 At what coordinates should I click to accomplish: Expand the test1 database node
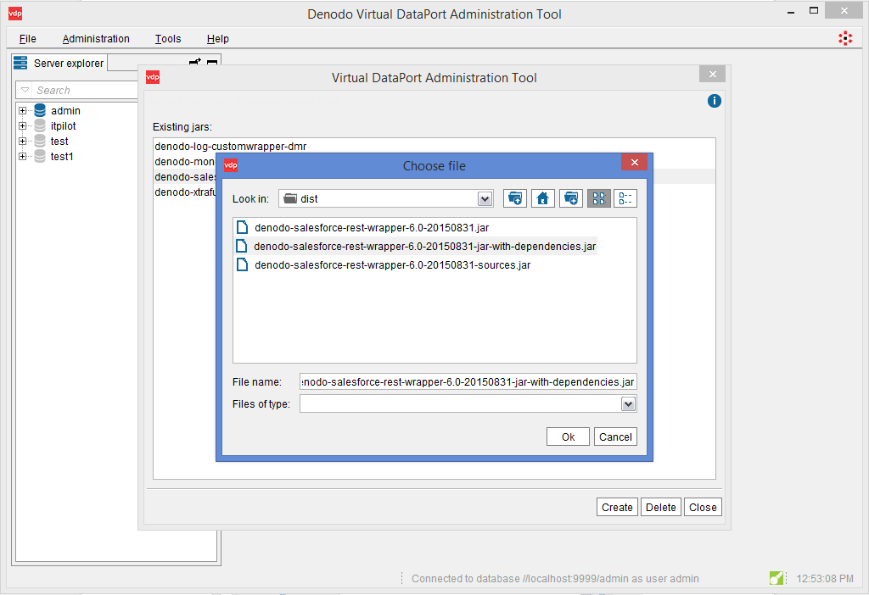(23, 156)
